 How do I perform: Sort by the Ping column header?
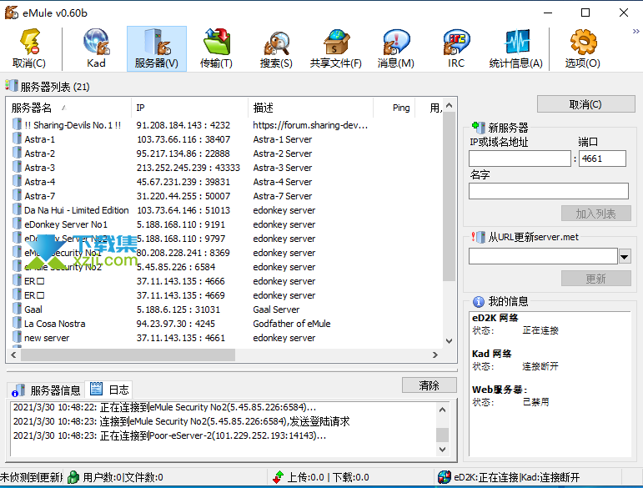[394, 108]
